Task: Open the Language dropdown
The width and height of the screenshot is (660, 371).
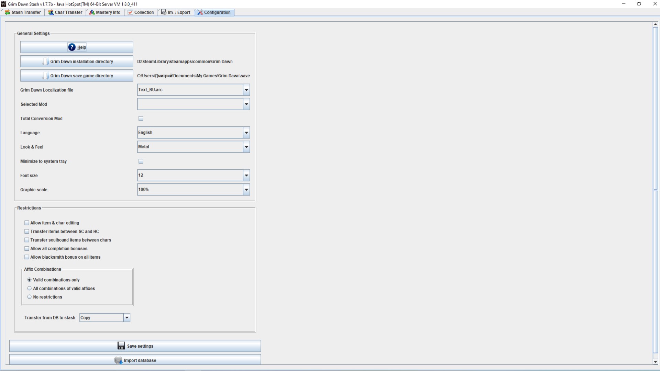Action: point(246,133)
